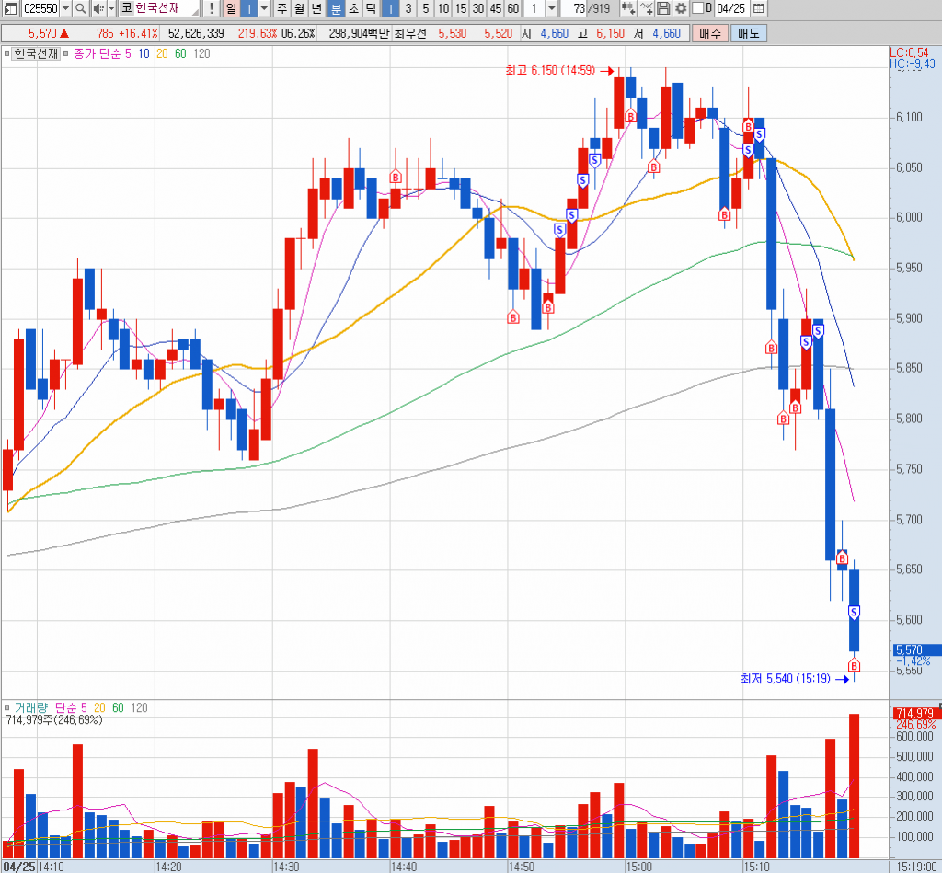
Task: Open the calendar date picker icon
Action: 758,8
